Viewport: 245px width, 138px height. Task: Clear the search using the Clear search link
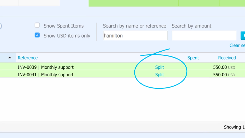click(237, 45)
